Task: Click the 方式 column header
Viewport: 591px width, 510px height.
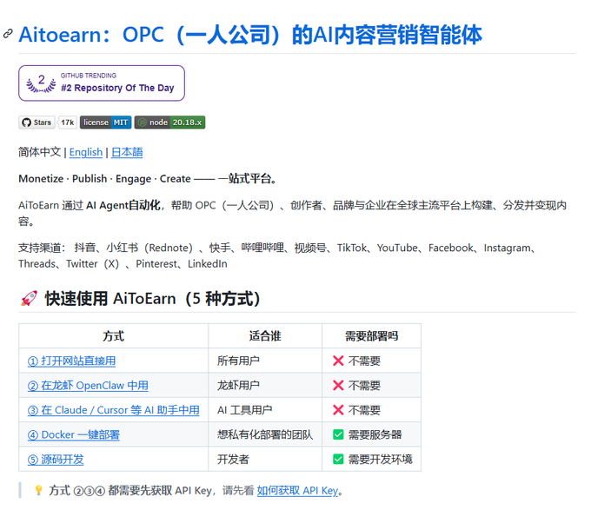Action: (114, 335)
